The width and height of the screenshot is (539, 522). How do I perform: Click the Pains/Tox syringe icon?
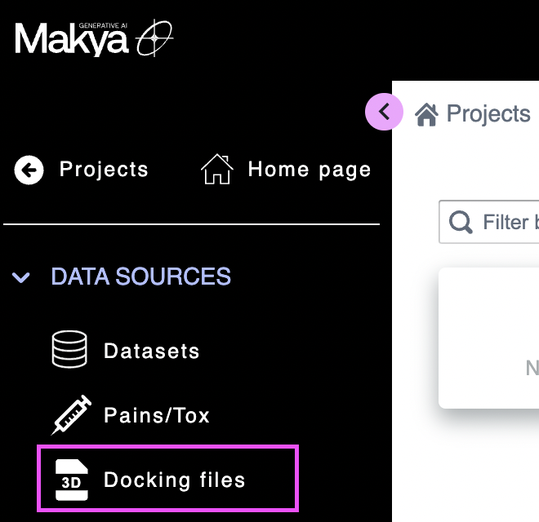[70, 415]
